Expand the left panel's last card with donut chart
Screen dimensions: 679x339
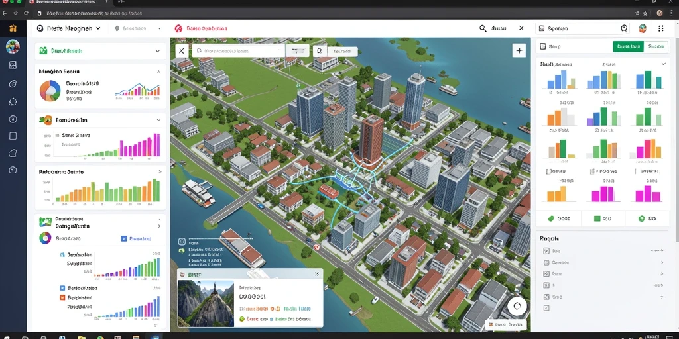pyautogui.click(x=159, y=226)
